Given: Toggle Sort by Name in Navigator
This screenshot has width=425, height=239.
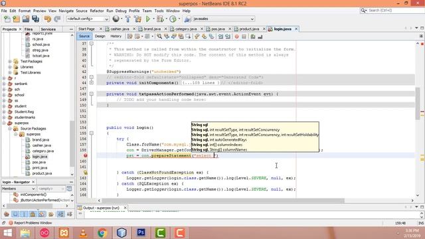Looking at the screenshot, I should point(60,214).
